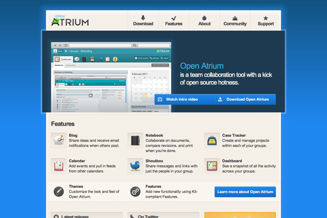Viewport: 327px width, 218px height.
Task: Click the search magnifier icon in preview browser
Action: (135, 45)
